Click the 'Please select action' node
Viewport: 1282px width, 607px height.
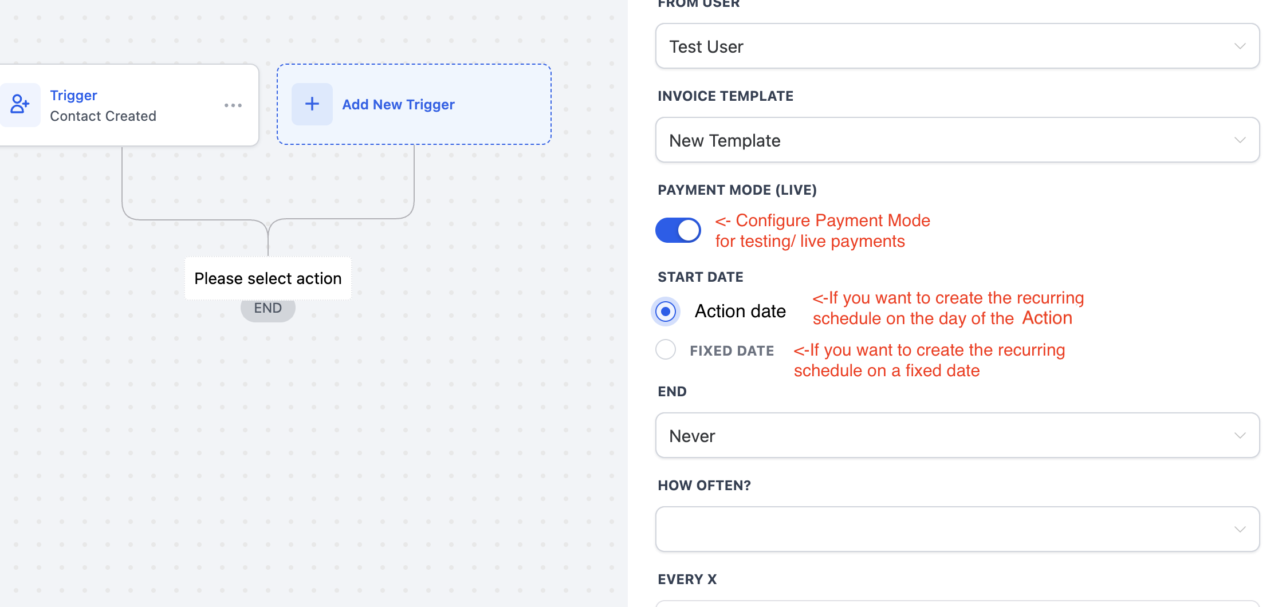[x=268, y=278]
